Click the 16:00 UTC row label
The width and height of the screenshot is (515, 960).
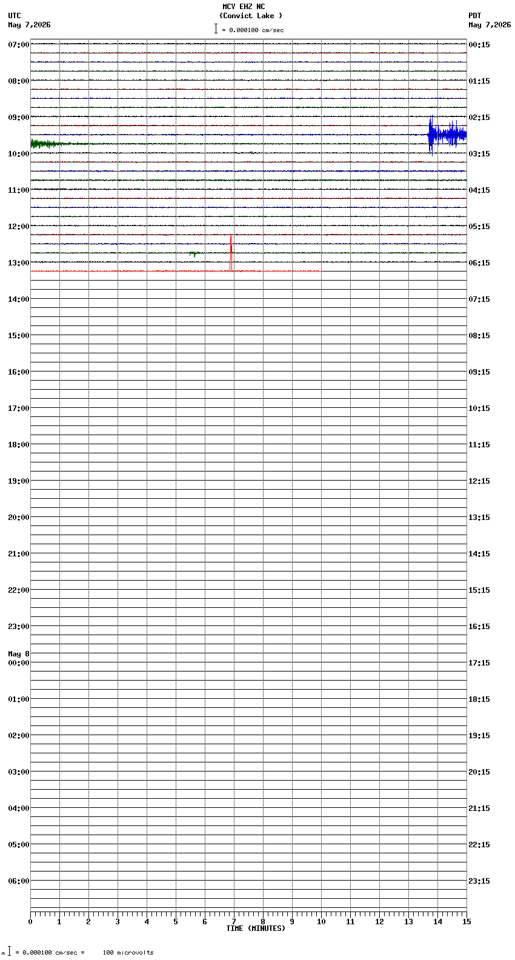19,372
